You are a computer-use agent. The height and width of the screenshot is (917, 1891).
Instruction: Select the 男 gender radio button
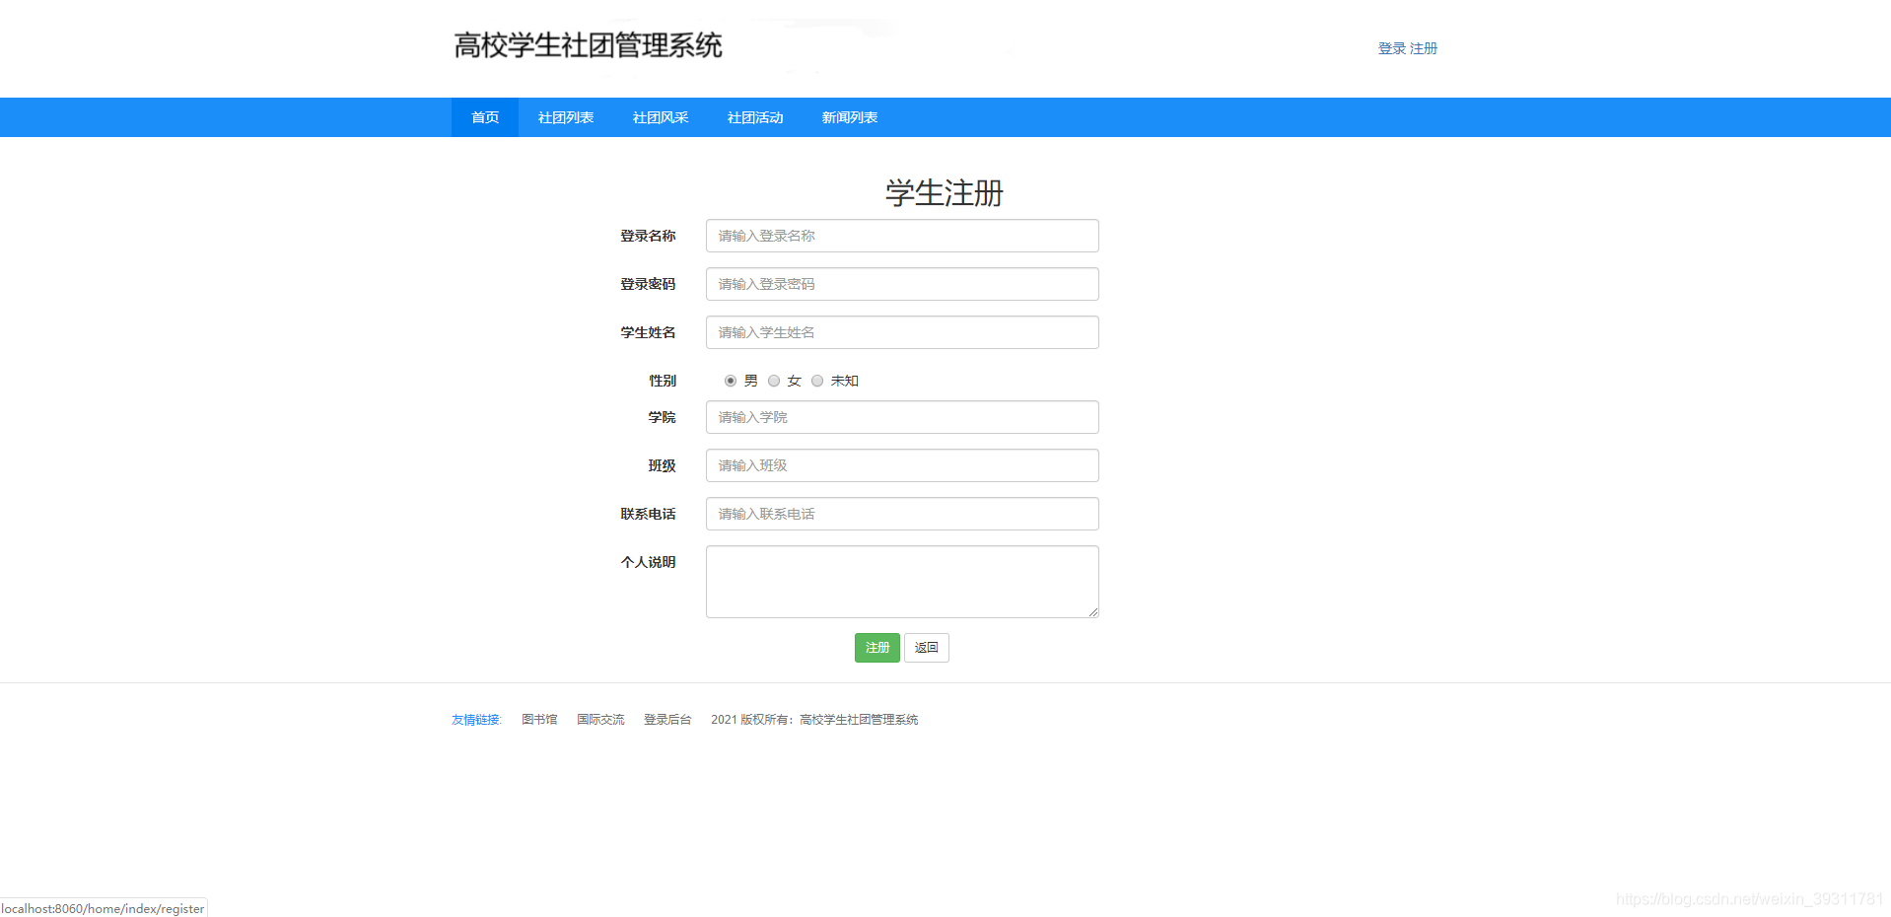pos(731,381)
